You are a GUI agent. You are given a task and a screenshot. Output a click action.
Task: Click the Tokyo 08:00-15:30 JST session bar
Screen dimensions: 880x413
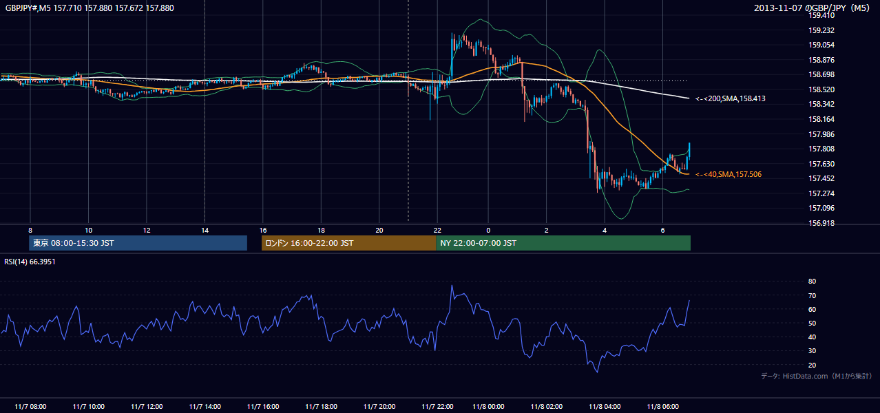138,243
